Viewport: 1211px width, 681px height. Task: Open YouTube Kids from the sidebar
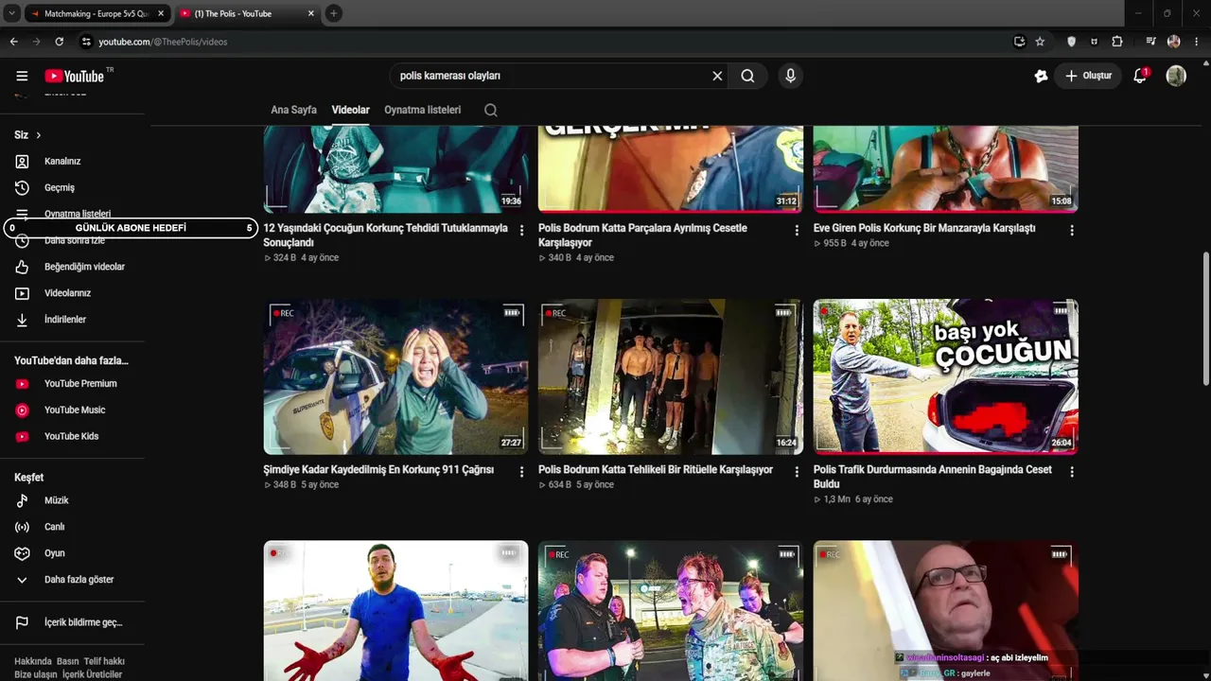(x=72, y=436)
